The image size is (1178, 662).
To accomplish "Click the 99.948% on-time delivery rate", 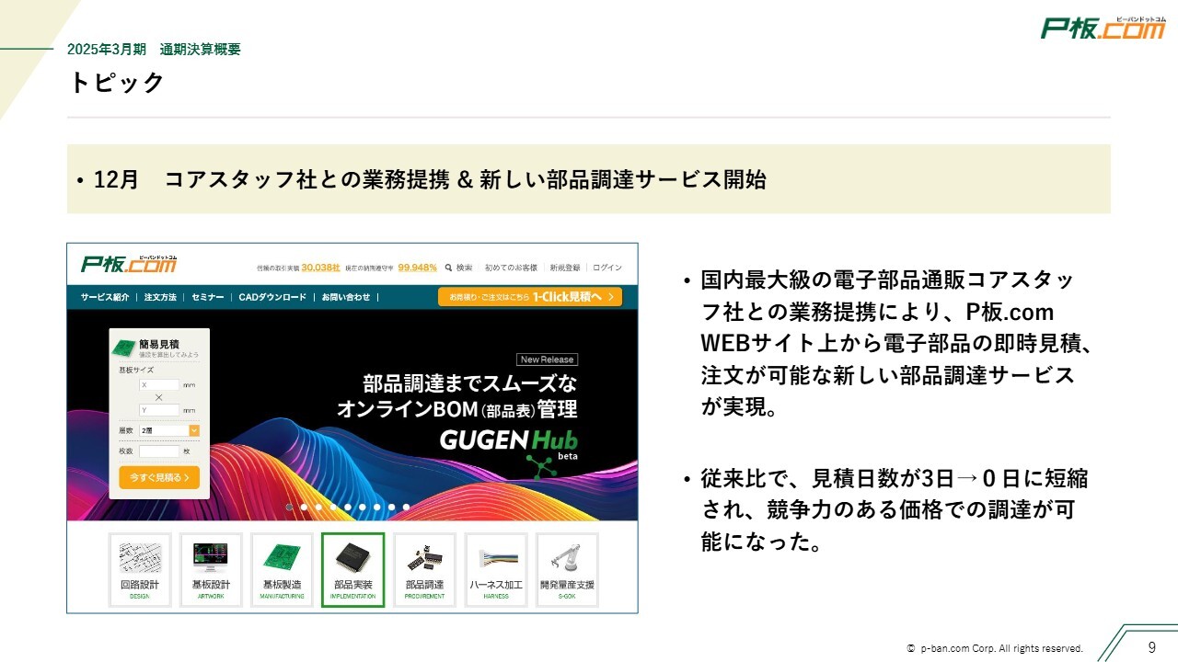I will click(x=417, y=268).
